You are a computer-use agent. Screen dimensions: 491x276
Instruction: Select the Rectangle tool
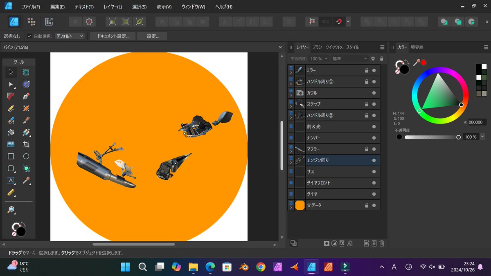[11, 156]
